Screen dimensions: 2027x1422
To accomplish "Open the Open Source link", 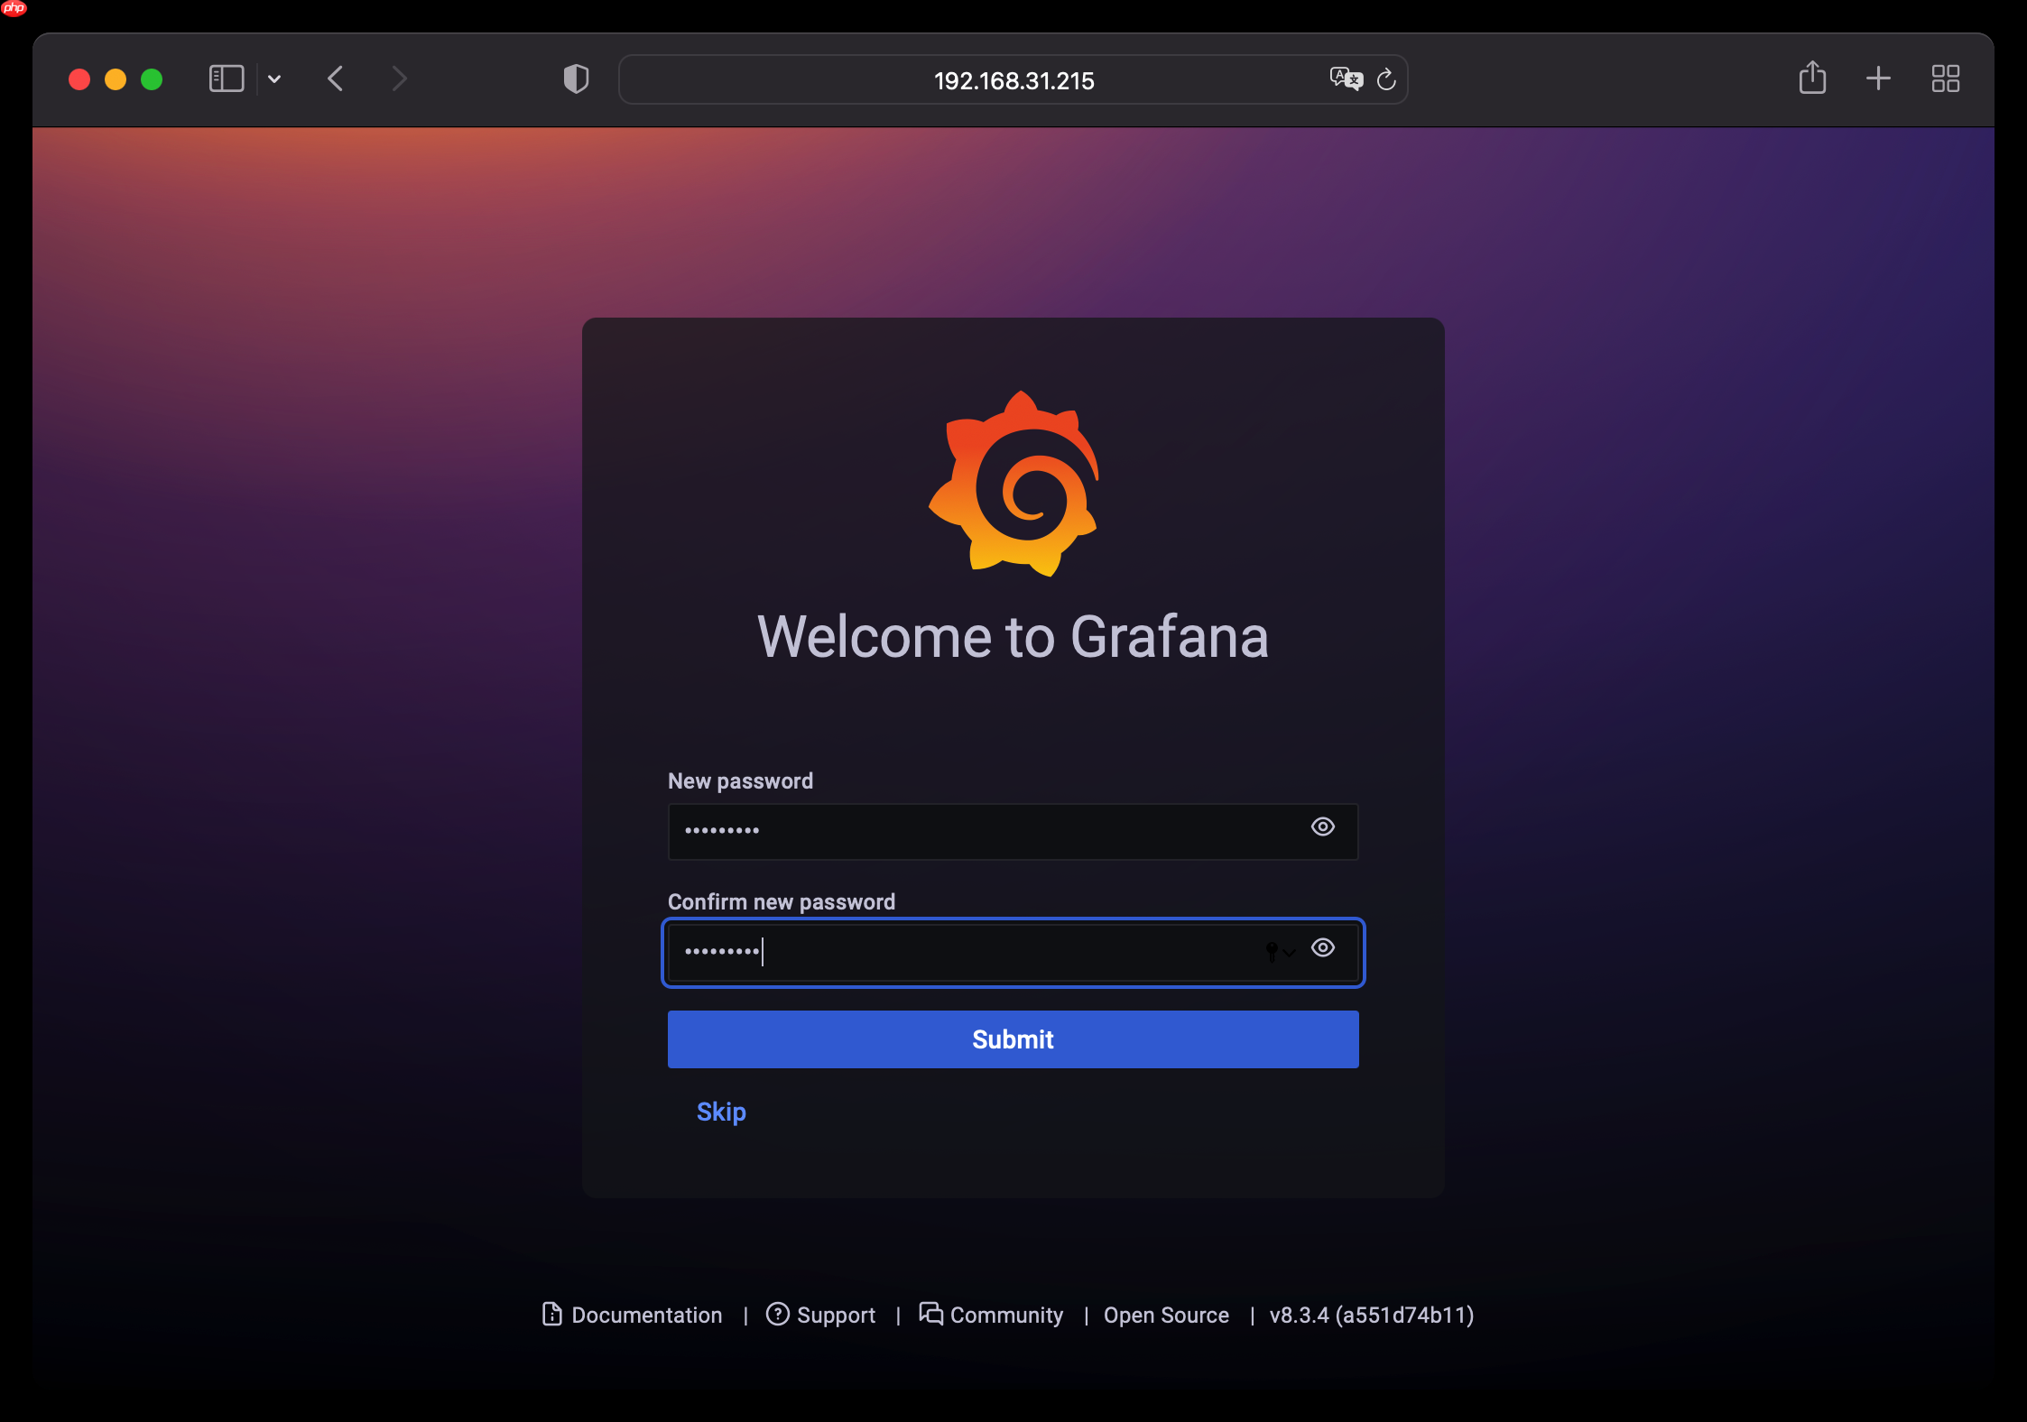I will coord(1166,1315).
